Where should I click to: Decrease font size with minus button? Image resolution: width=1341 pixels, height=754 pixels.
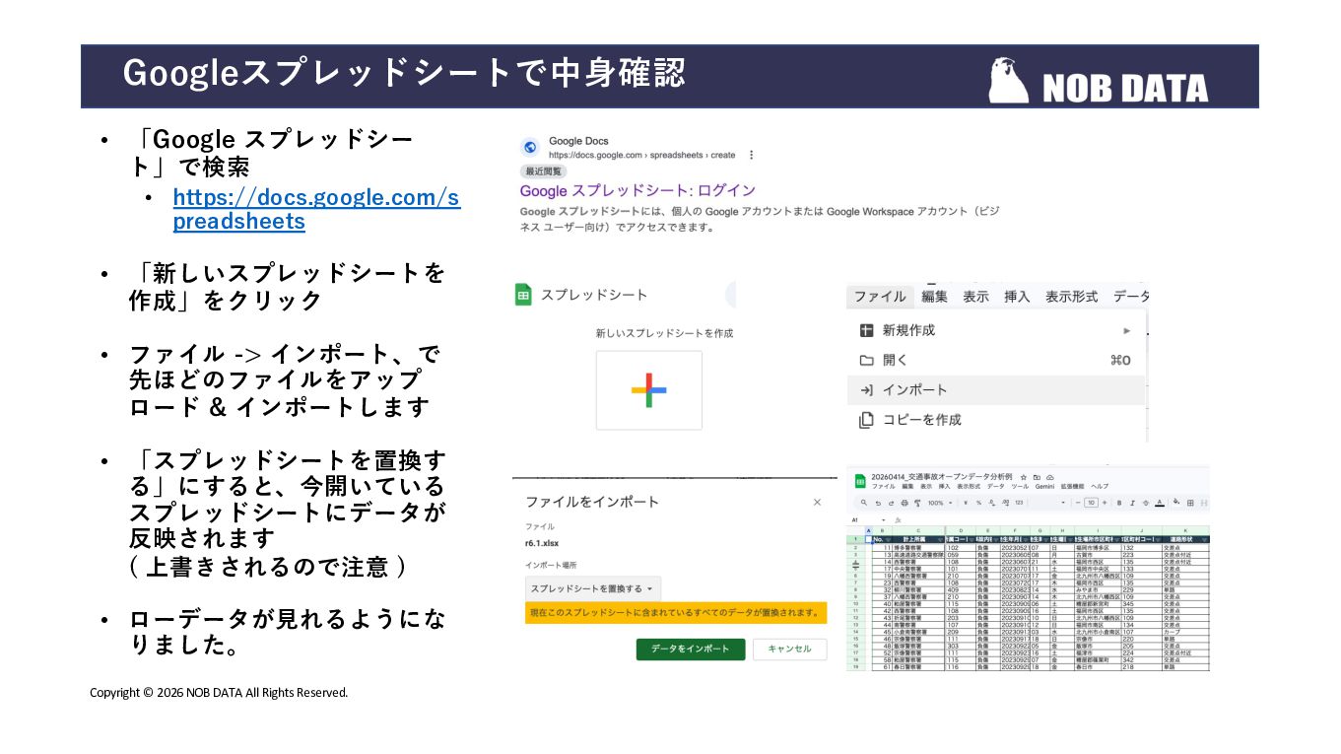pyautogui.click(x=1078, y=503)
